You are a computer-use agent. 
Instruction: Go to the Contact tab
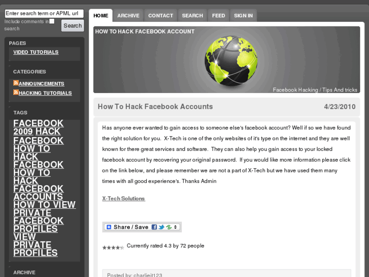[x=160, y=16]
